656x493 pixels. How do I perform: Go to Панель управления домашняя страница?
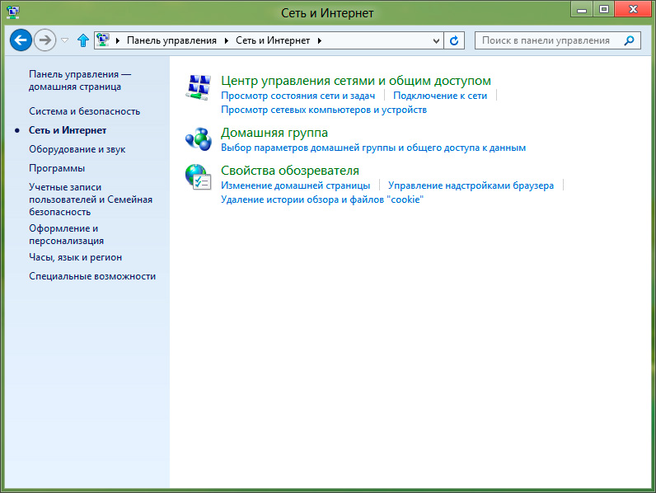pos(79,80)
